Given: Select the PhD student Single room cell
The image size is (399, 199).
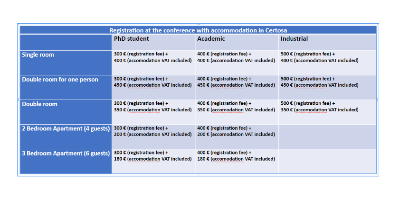Looking at the screenshot, I should (x=153, y=63).
